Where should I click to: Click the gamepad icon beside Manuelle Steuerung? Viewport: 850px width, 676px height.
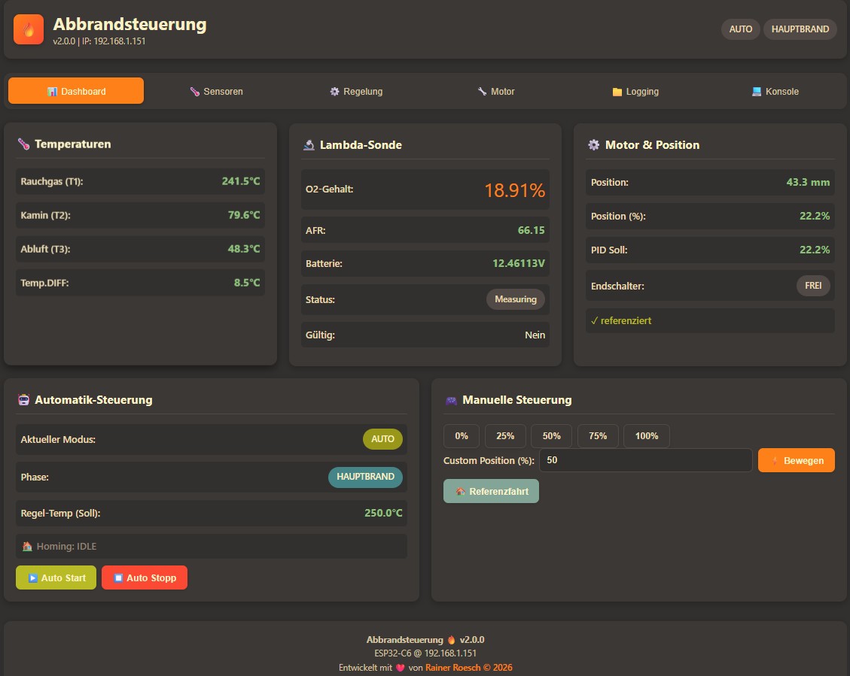tap(451, 400)
